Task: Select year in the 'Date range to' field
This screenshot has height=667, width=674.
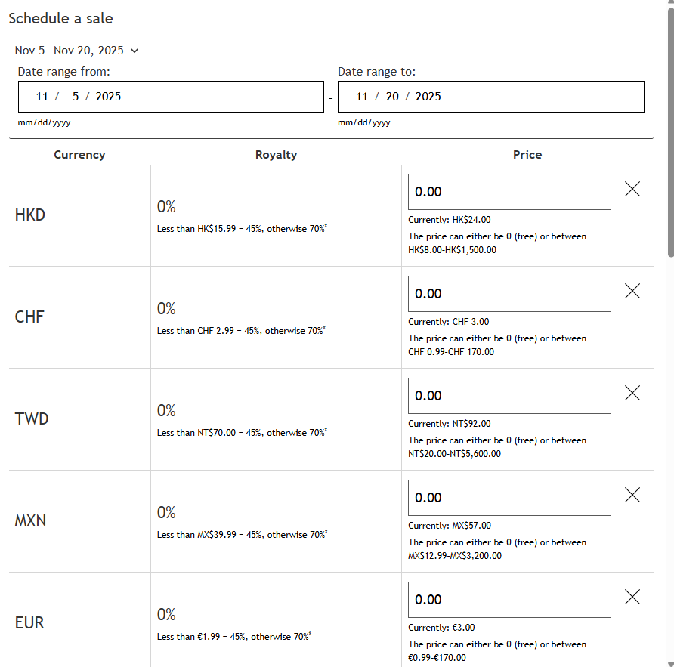Action: point(428,97)
